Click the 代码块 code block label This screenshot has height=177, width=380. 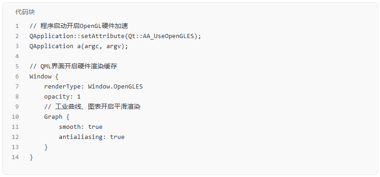[25, 12]
